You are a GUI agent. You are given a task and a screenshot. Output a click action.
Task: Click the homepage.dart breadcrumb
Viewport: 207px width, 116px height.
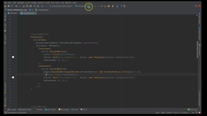(x=42, y=10)
